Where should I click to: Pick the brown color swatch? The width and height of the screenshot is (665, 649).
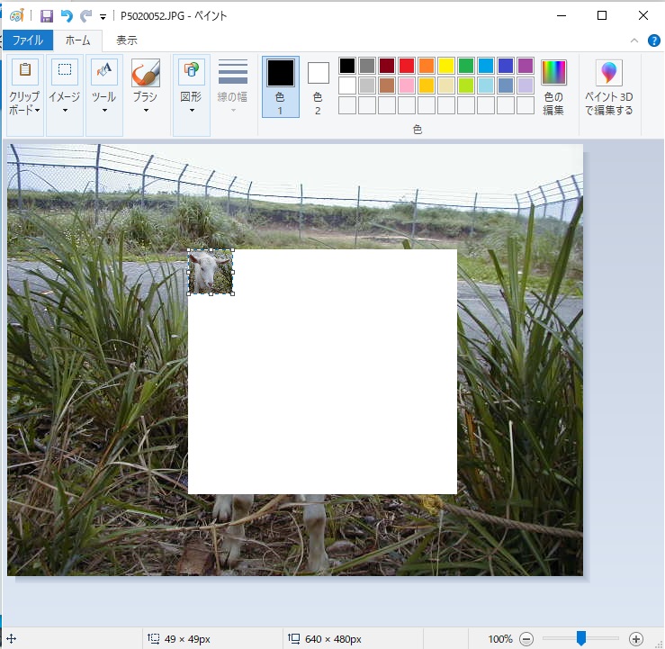coord(387,86)
